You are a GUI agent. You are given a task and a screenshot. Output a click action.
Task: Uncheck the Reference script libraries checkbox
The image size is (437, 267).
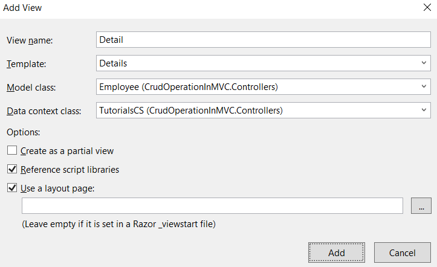click(12, 169)
